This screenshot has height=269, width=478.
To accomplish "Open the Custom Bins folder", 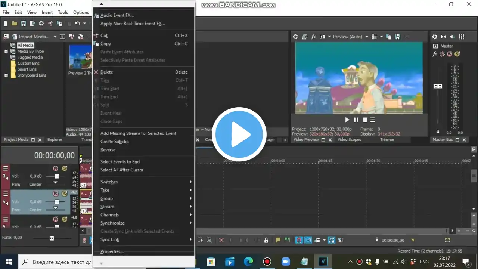I will [28, 64].
